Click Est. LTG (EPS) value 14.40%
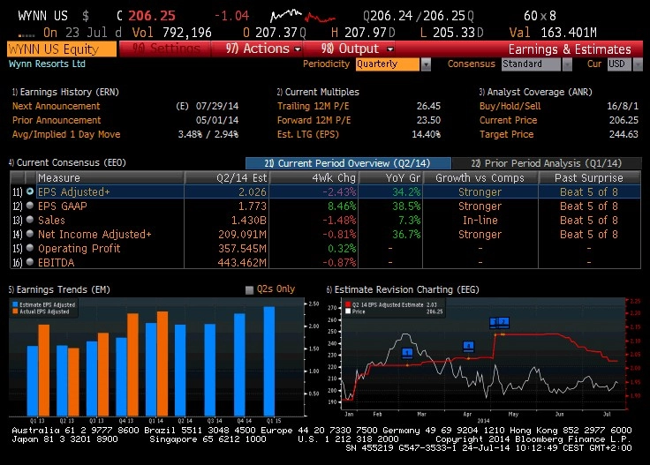Screen dimensions: 650x465 [x=427, y=134]
